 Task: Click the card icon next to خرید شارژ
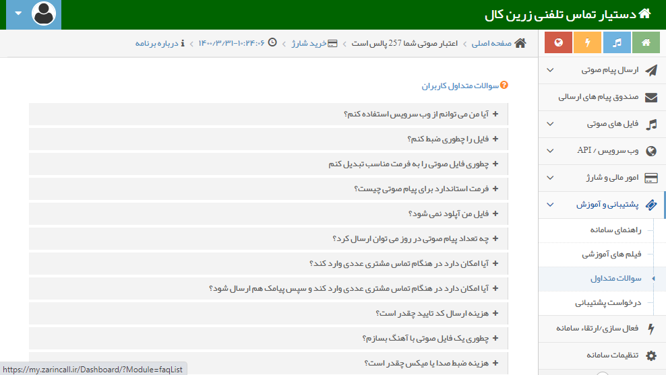pyautogui.click(x=333, y=43)
